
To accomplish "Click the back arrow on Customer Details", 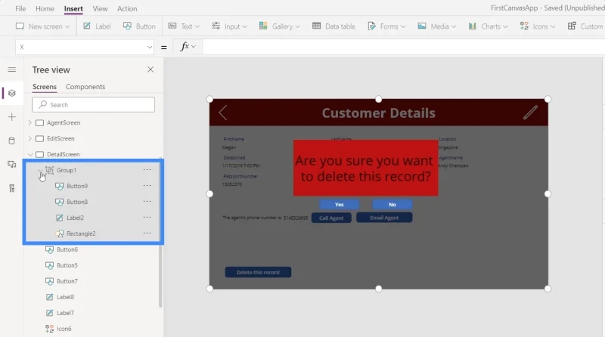I will pos(222,113).
